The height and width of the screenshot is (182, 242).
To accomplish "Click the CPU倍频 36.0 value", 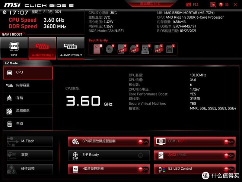I will (x=193, y=80).
